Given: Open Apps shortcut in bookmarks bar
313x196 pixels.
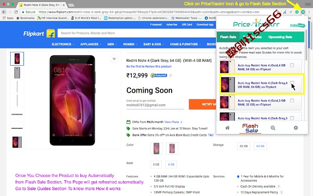Looking at the screenshot, I should (x=8, y=18).
